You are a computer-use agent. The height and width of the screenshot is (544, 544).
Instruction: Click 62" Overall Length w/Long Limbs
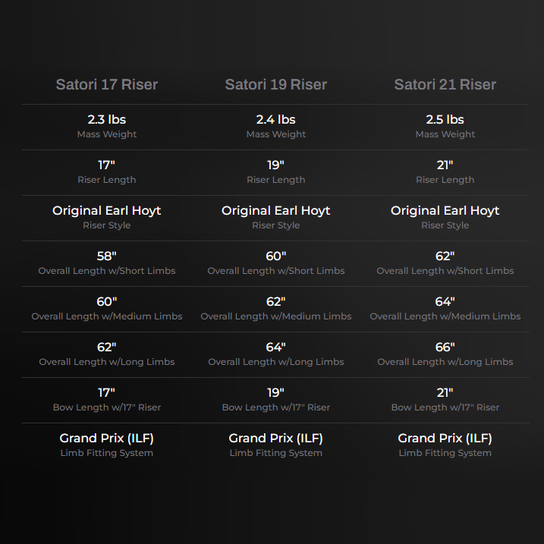click(107, 347)
